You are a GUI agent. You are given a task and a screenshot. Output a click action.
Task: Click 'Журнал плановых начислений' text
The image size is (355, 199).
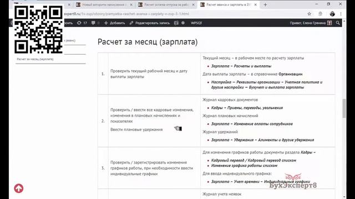pos(230,116)
